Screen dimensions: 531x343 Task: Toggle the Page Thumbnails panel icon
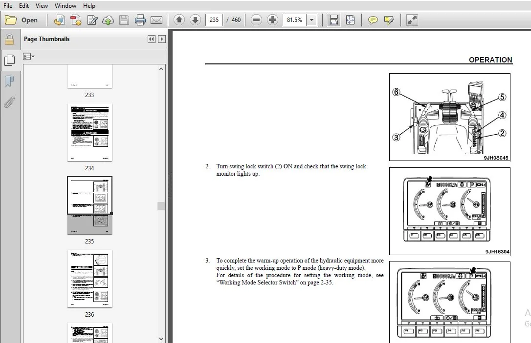[9, 60]
